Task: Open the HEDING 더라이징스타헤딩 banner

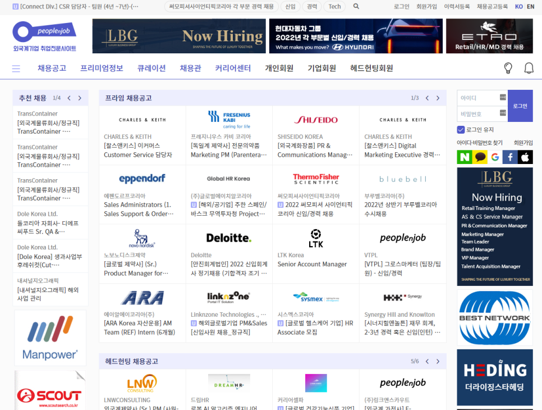Action: pyautogui.click(x=495, y=377)
